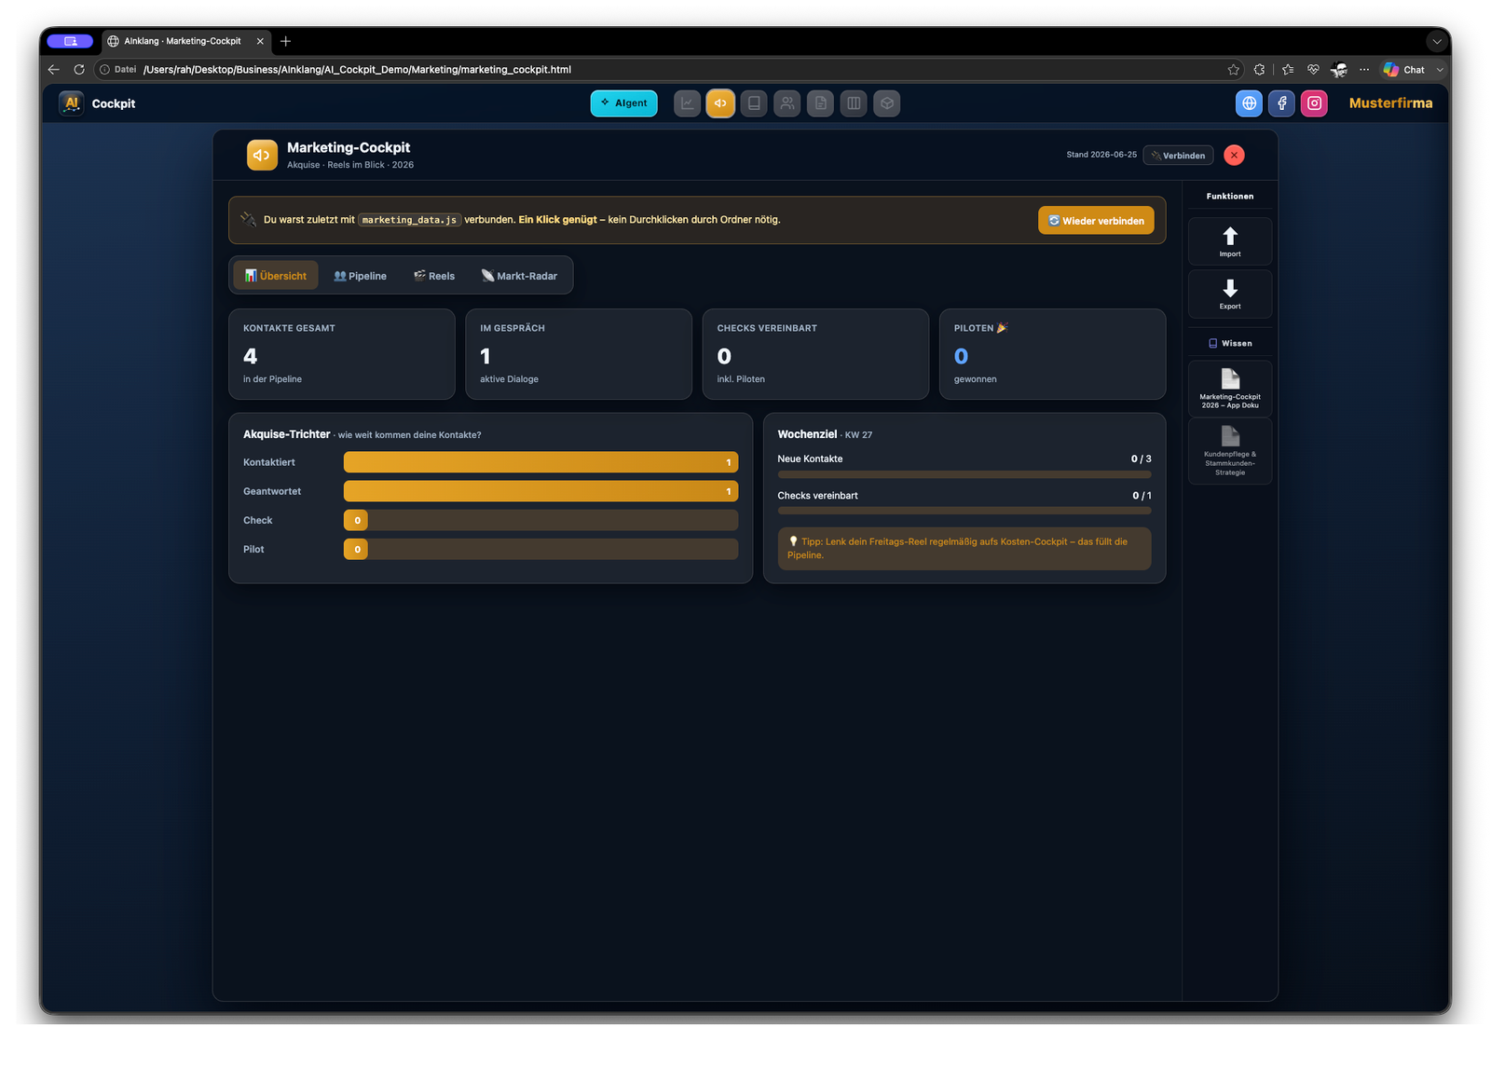Open browser favorites list icon
Screen dimensions: 1491x1067
pos(1288,69)
